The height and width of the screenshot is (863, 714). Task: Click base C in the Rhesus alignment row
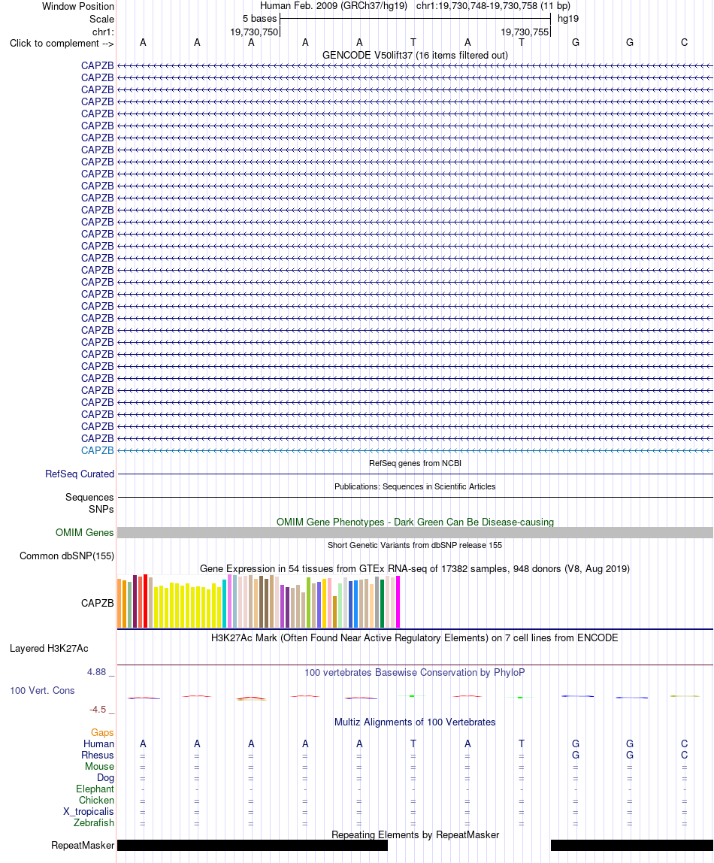684,755
